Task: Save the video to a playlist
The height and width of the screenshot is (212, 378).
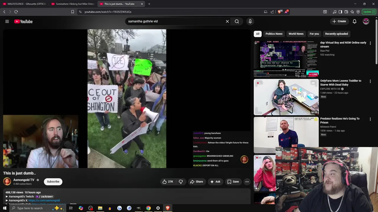Action: tap(233, 182)
